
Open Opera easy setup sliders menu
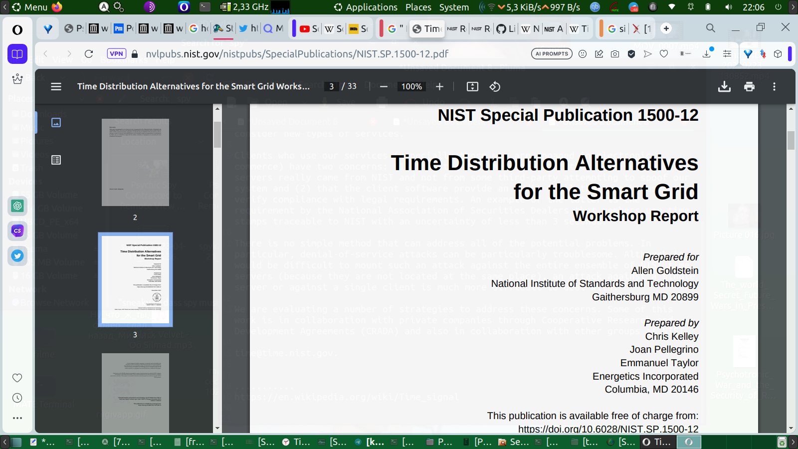point(727,54)
